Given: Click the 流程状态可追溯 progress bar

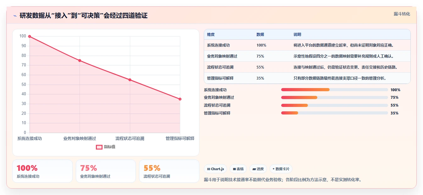Looking at the screenshot, I should click(x=335, y=105).
